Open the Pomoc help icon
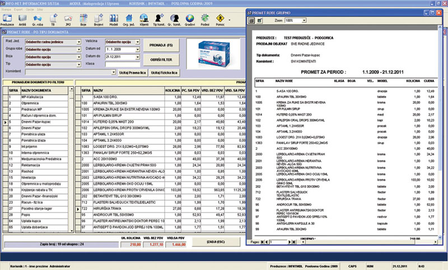 220,20
